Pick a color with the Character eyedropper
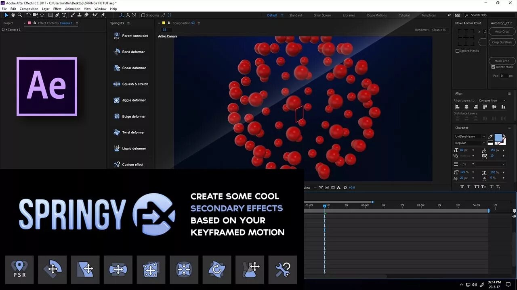The width and height of the screenshot is (517, 290). (x=490, y=137)
